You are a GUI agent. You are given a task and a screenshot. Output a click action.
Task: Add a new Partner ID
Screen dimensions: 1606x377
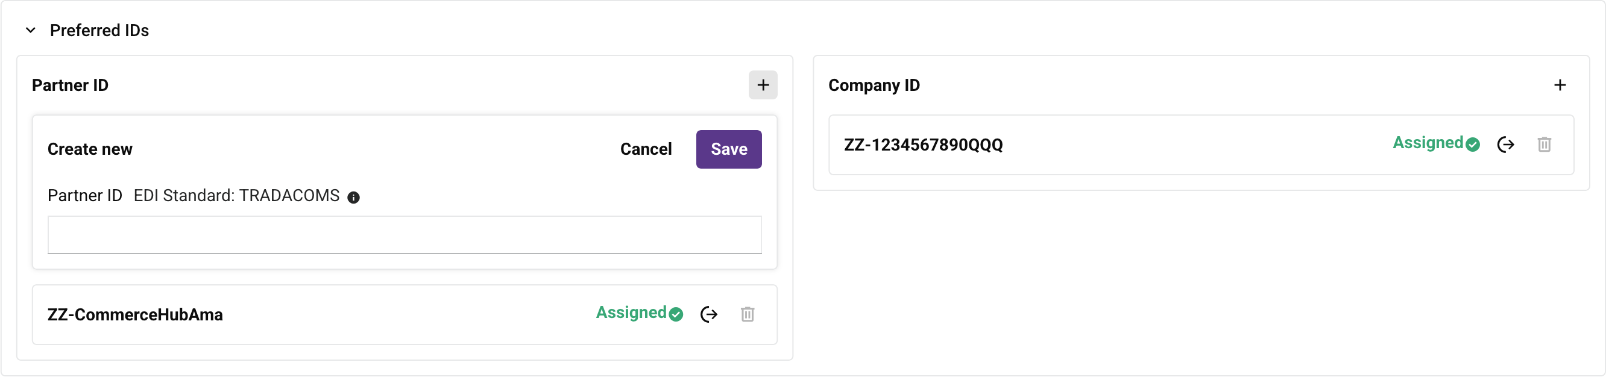pyautogui.click(x=763, y=85)
